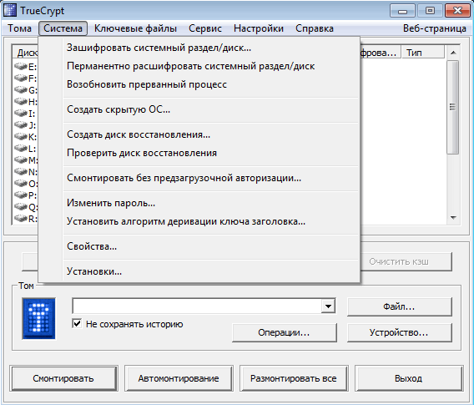Open the Настройки menu
This screenshot has height=405, width=474.
coord(259,28)
